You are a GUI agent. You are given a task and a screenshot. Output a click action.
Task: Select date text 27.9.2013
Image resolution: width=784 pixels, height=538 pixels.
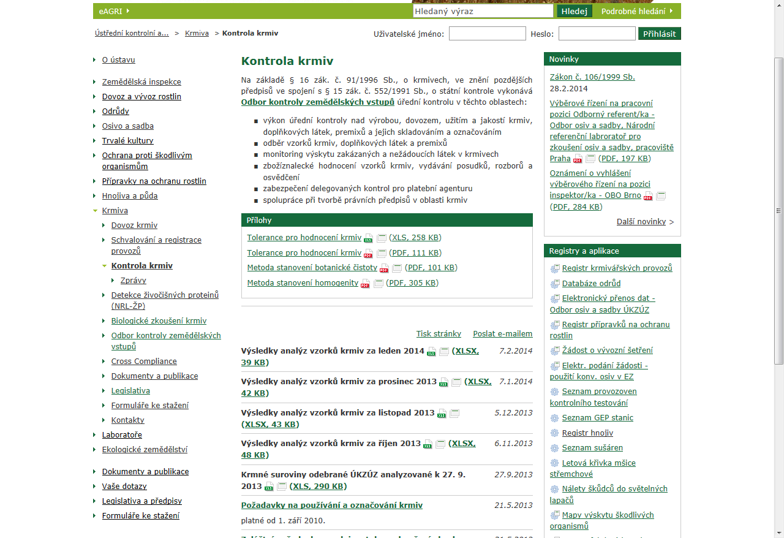click(514, 475)
